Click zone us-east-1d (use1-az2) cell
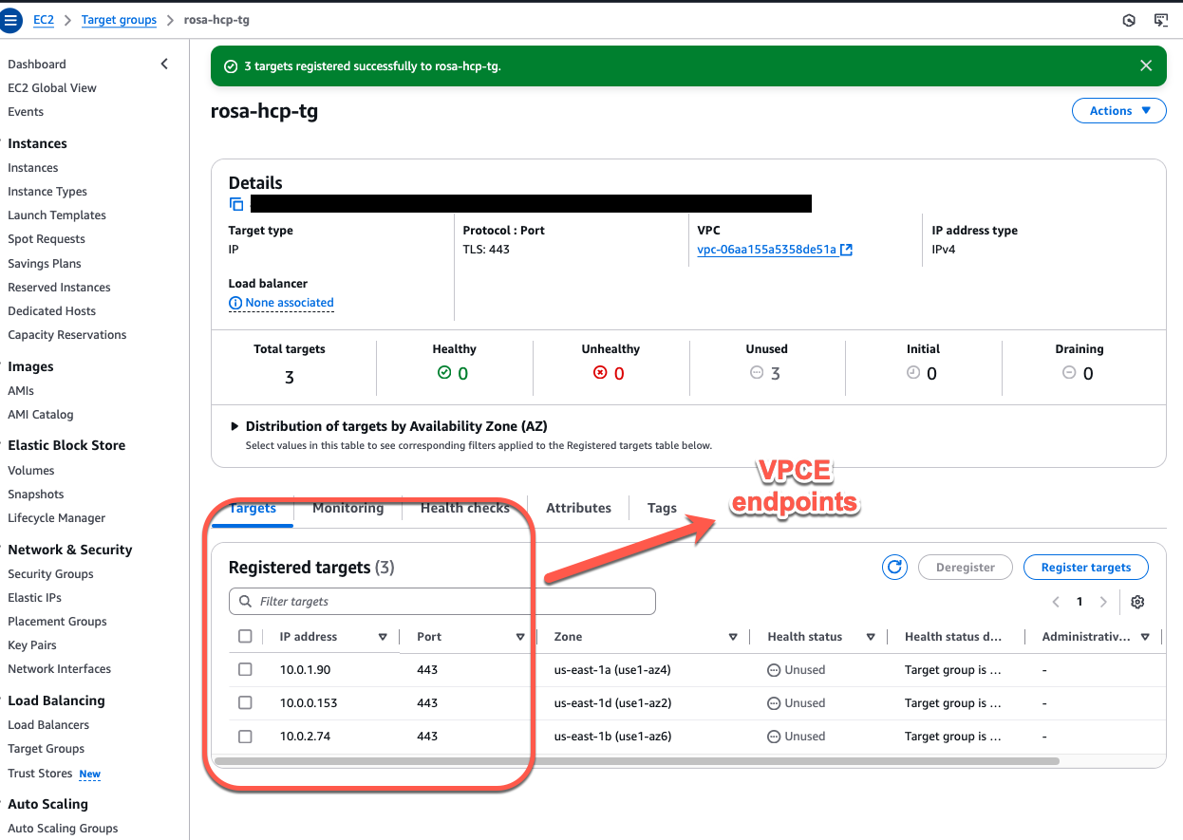This screenshot has width=1183, height=840. (x=613, y=703)
